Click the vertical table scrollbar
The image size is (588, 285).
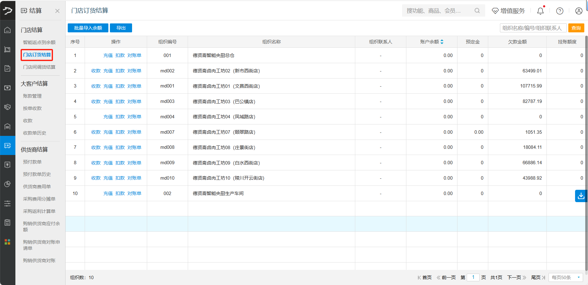(586, 154)
